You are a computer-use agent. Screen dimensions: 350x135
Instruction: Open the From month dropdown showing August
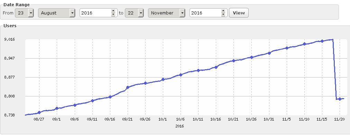[56, 13]
